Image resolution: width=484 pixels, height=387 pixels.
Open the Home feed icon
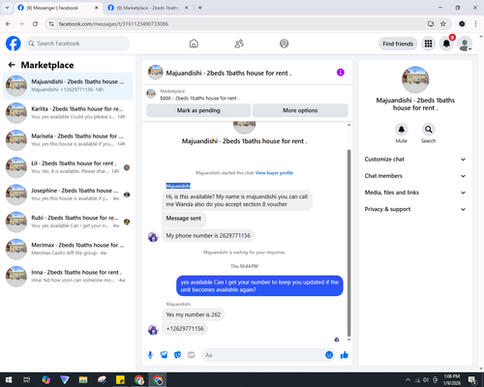coord(194,44)
